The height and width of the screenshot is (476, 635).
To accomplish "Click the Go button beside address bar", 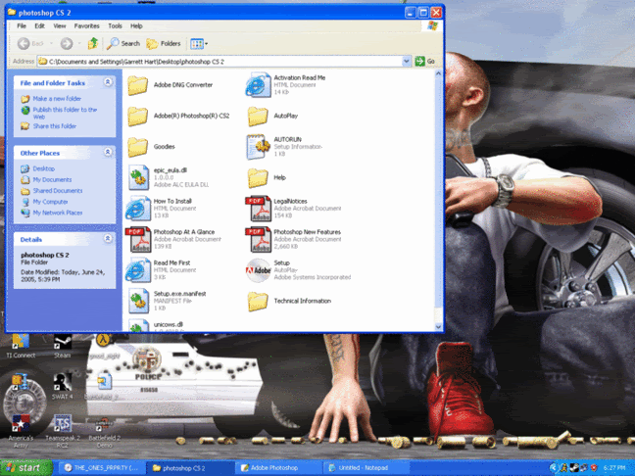I will [425, 62].
